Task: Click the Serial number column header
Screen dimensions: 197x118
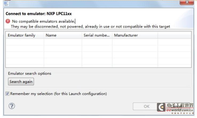Action: [97, 35]
